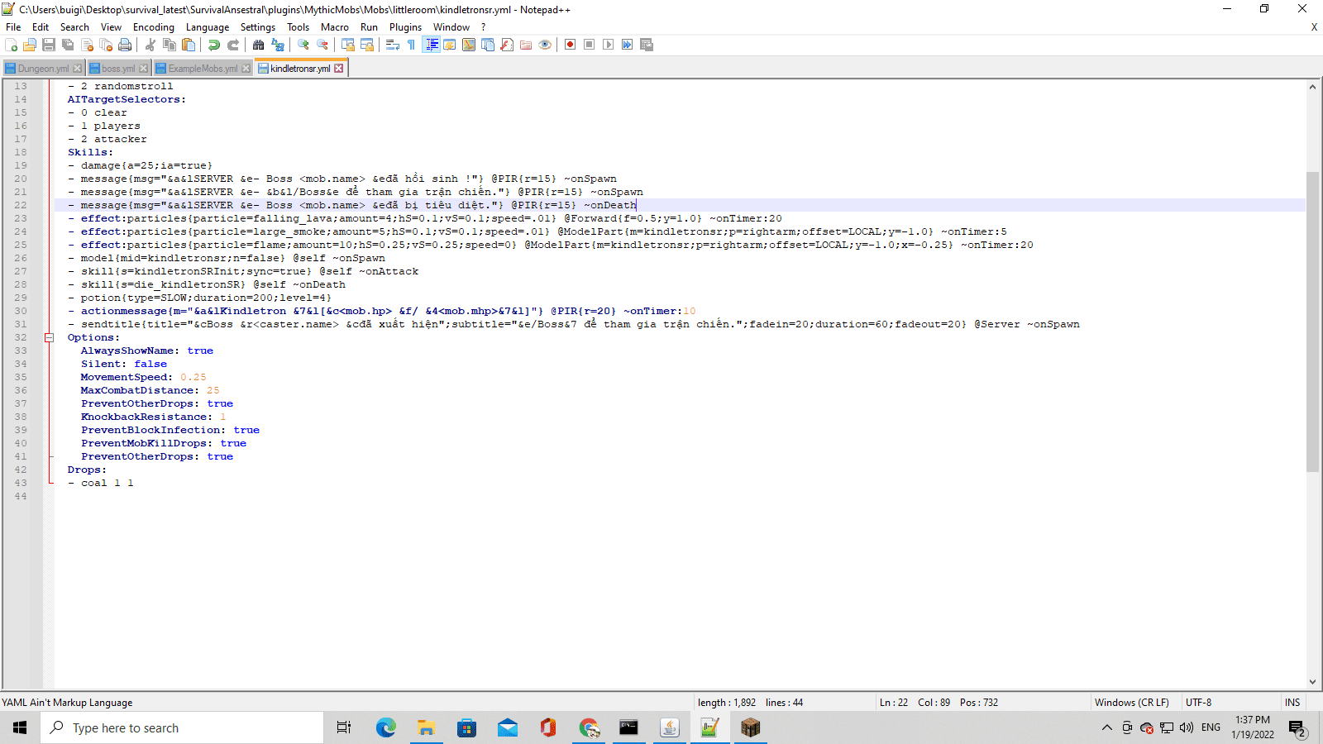Close the boss.yml tab
Image resolution: width=1323 pixels, height=744 pixels.
coord(144,69)
